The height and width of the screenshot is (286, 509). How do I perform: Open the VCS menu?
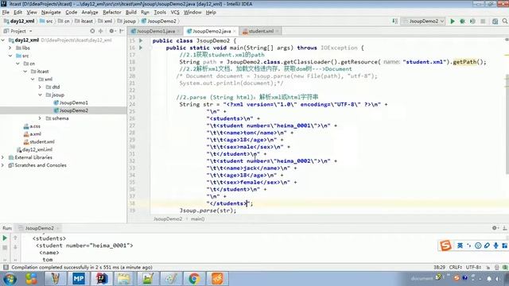pyautogui.click(x=175, y=13)
